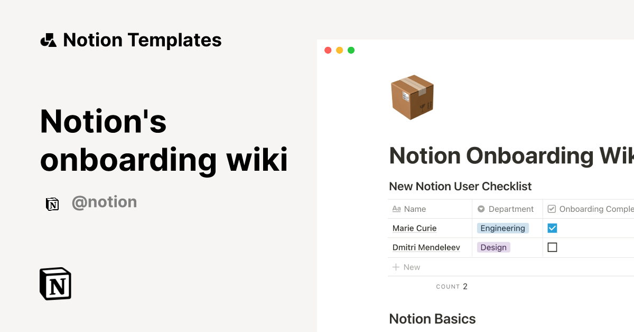Click the Notion Templates logo icon
This screenshot has height=332, width=634.
click(x=48, y=40)
